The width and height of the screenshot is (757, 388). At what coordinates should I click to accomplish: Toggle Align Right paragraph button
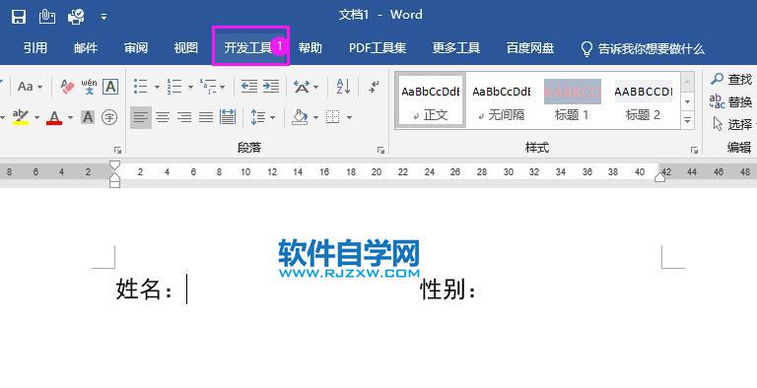tap(184, 117)
